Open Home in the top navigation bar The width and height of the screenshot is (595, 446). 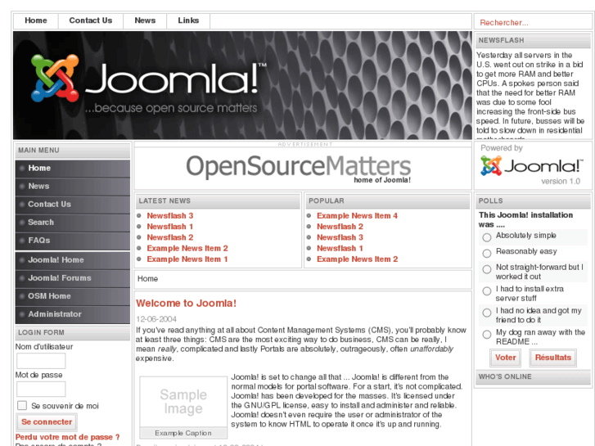click(36, 21)
